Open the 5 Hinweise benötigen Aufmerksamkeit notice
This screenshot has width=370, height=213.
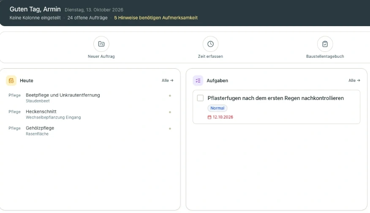tap(156, 18)
